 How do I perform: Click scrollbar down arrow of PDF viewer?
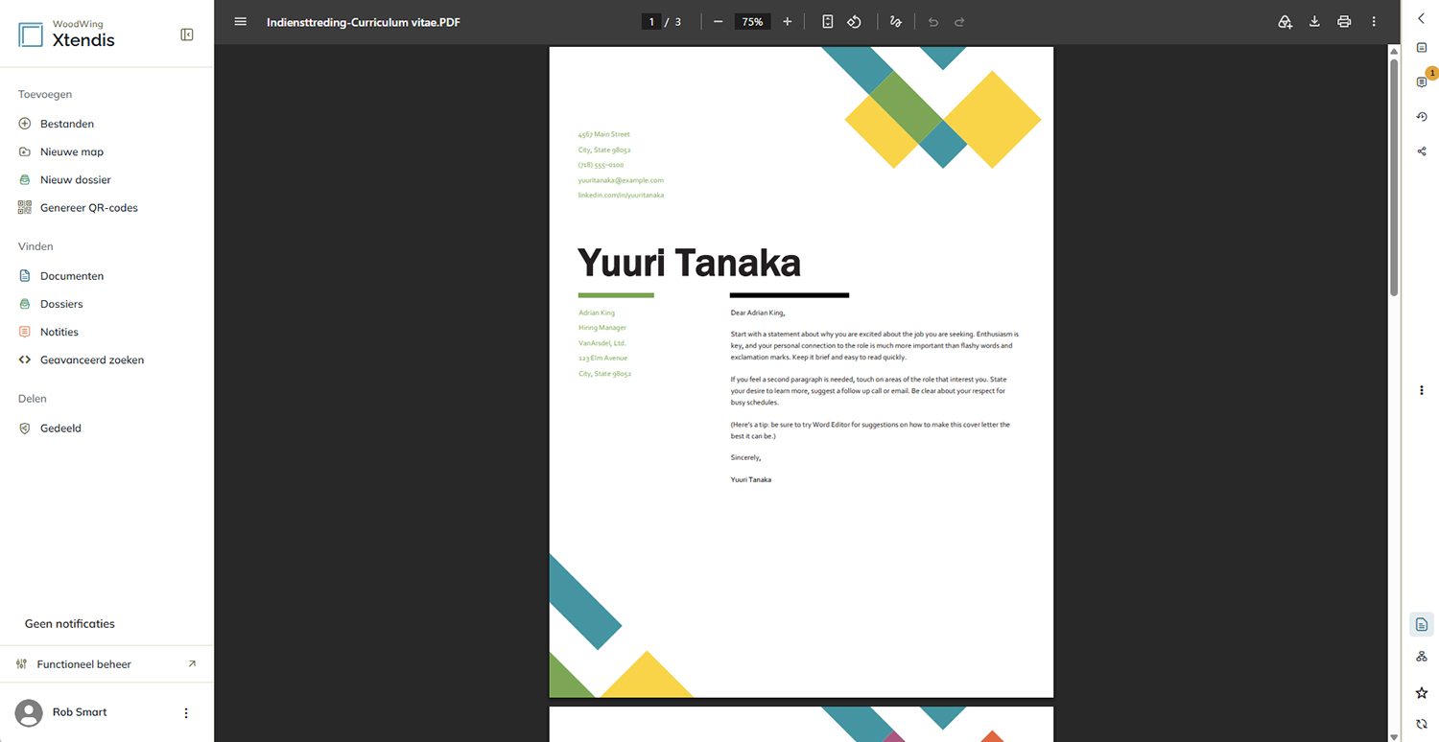[x=1394, y=735]
